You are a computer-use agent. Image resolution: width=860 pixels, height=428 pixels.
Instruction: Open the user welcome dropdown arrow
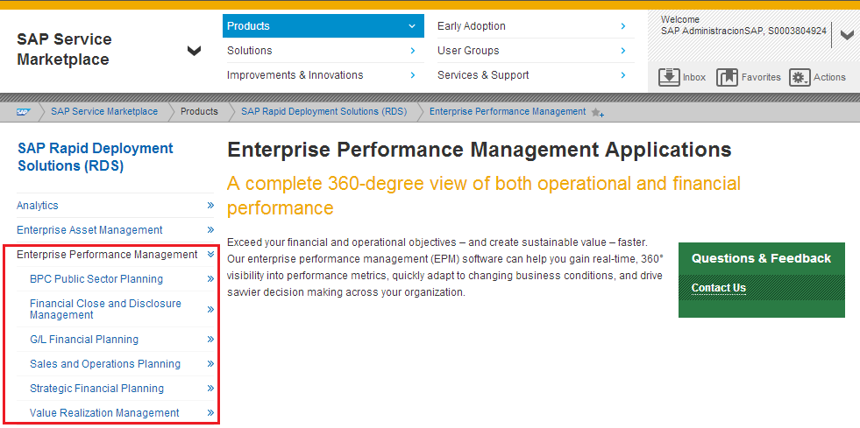[x=846, y=36]
